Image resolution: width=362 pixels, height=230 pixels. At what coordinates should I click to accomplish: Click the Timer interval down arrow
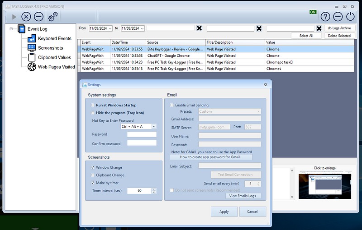[154, 192]
